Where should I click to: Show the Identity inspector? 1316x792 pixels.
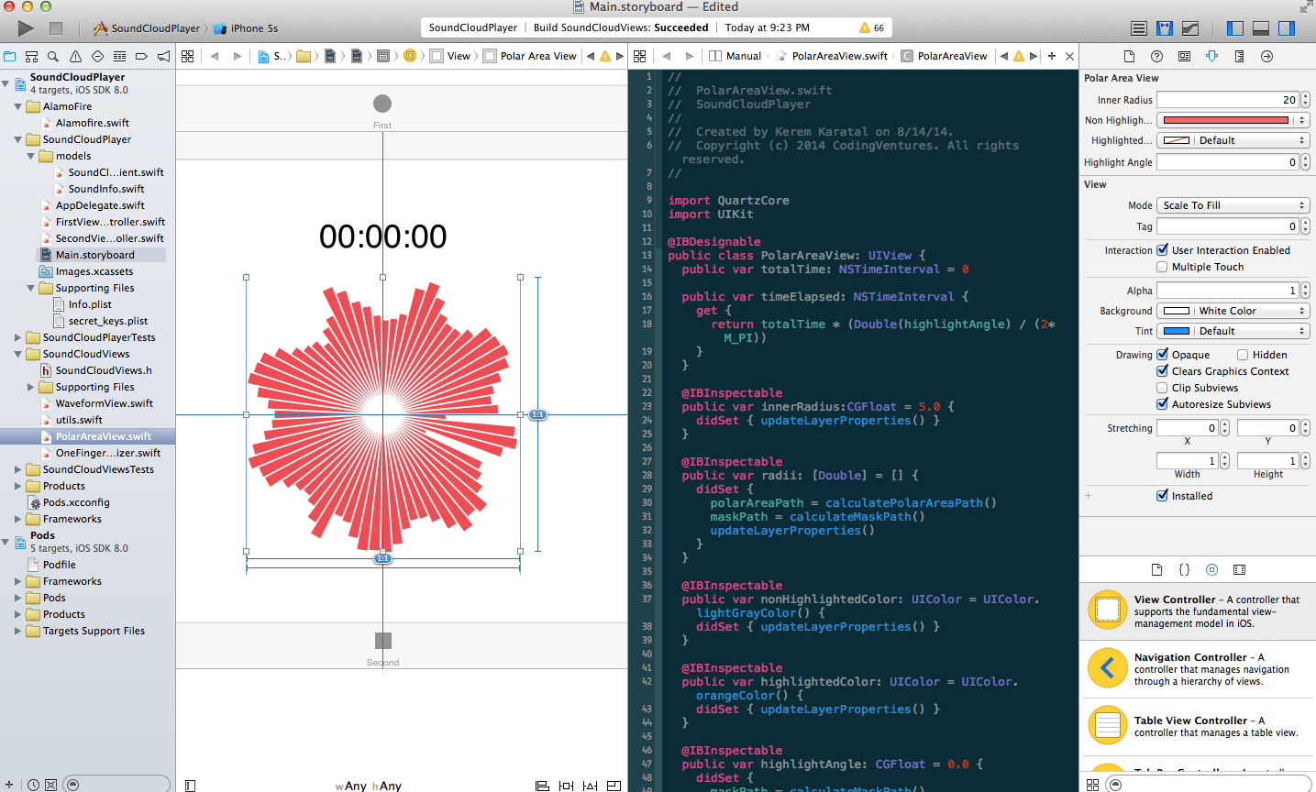[1183, 56]
